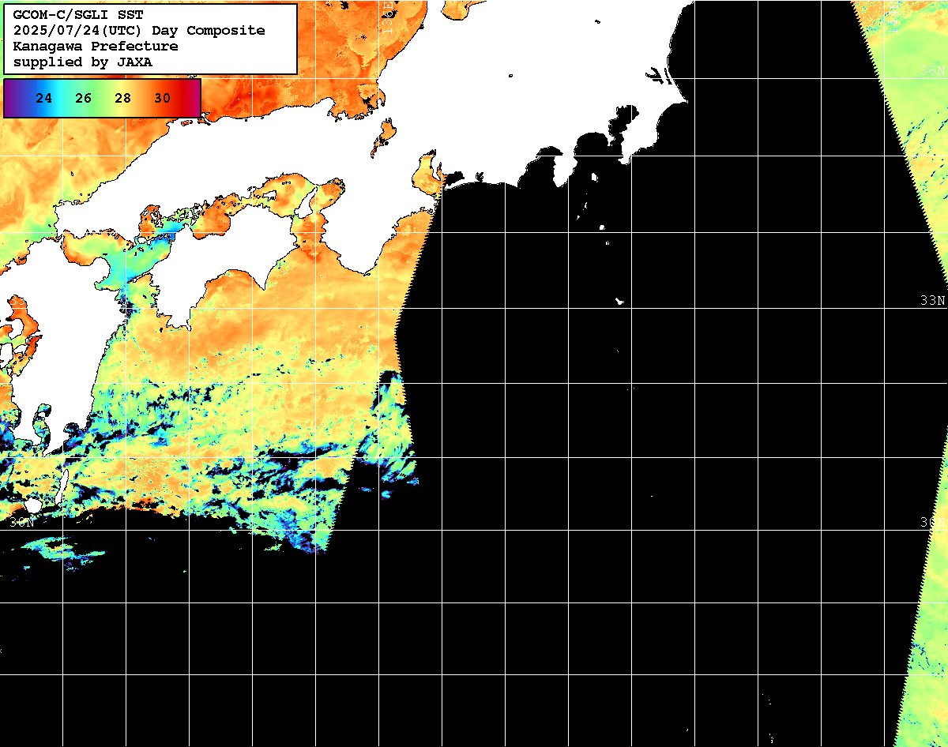
Task: Click the "GCOM-C/SGLI SST" title line
Action: point(78,15)
